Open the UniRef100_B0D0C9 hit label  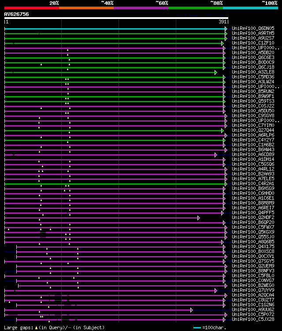(253, 62)
